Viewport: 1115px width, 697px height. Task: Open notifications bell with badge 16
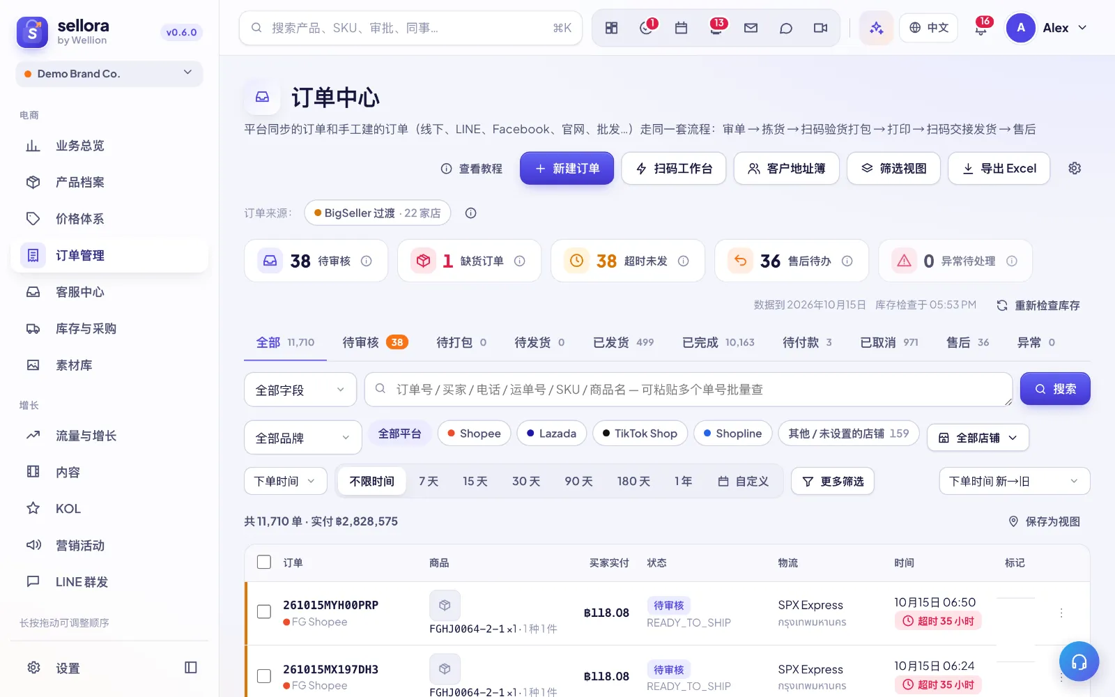point(981,28)
